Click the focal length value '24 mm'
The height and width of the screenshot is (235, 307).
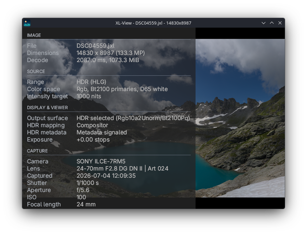[86, 205]
